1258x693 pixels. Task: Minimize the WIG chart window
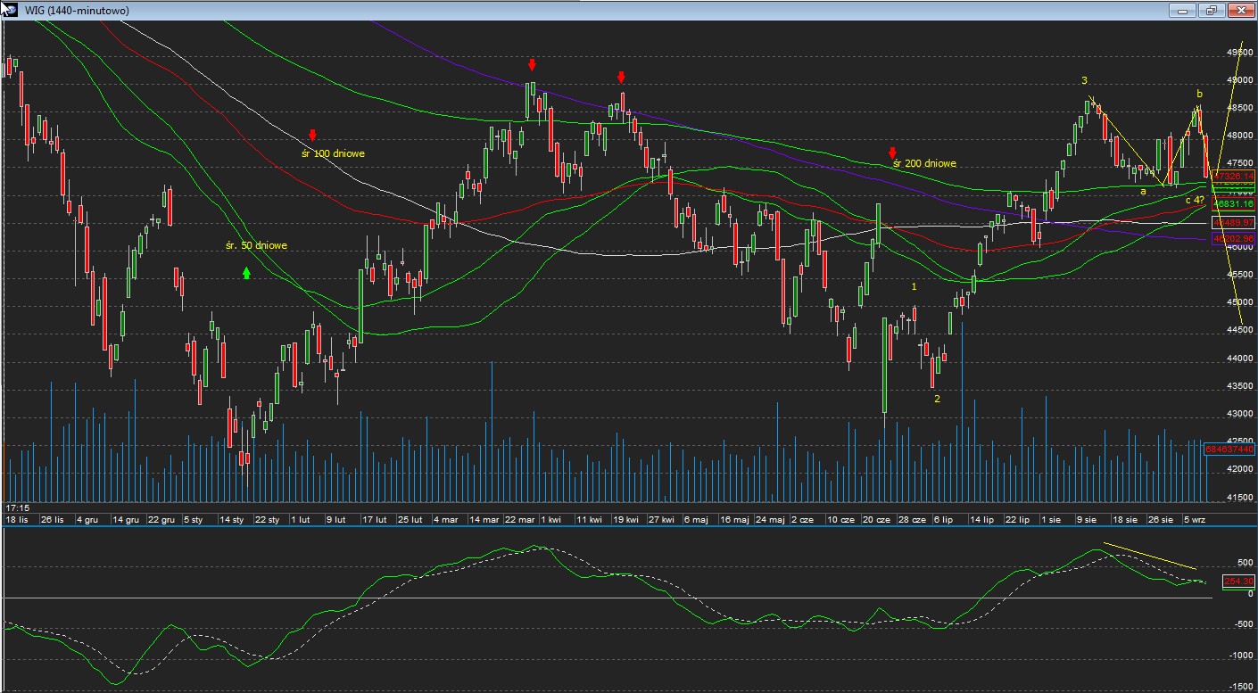pyautogui.click(x=1183, y=10)
